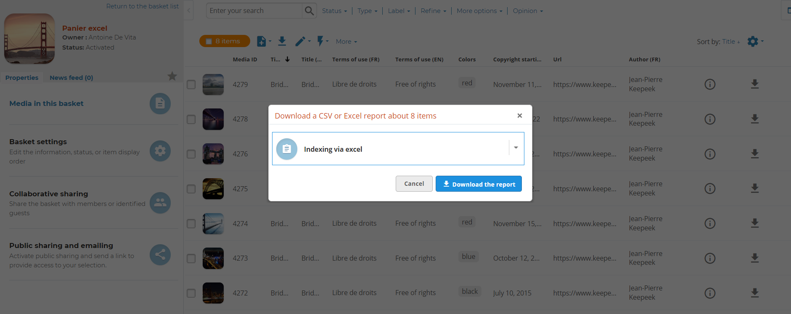The height and width of the screenshot is (314, 791).
Task: Click the Basket settings gear icon
Action: pyautogui.click(x=160, y=151)
